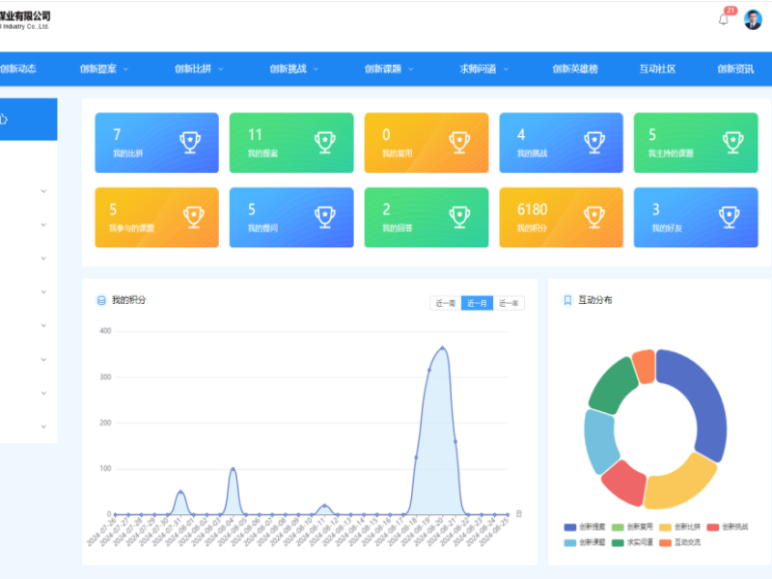Click the trophy icon on 我的复用 card
Viewport: 772px width, 579px height.
click(x=459, y=143)
